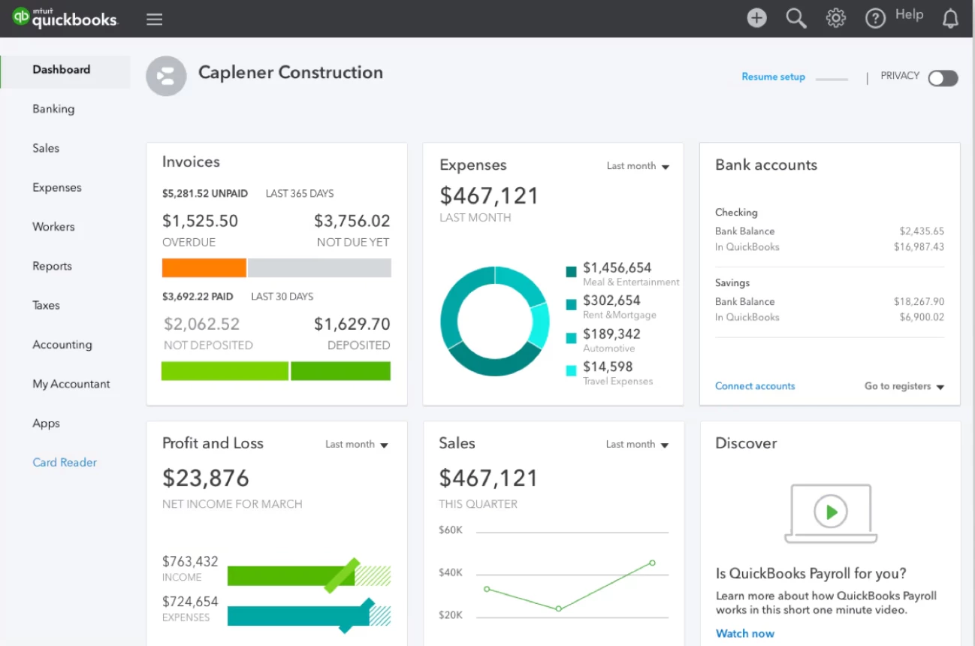Click the $3,756.02 not due yet amount
Image resolution: width=975 pixels, height=646 pixels.
tap(352, 221)
